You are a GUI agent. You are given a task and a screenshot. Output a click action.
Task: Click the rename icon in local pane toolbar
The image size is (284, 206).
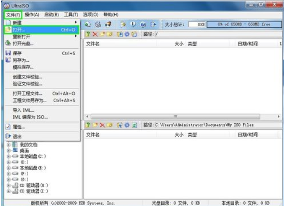point(110,125)
